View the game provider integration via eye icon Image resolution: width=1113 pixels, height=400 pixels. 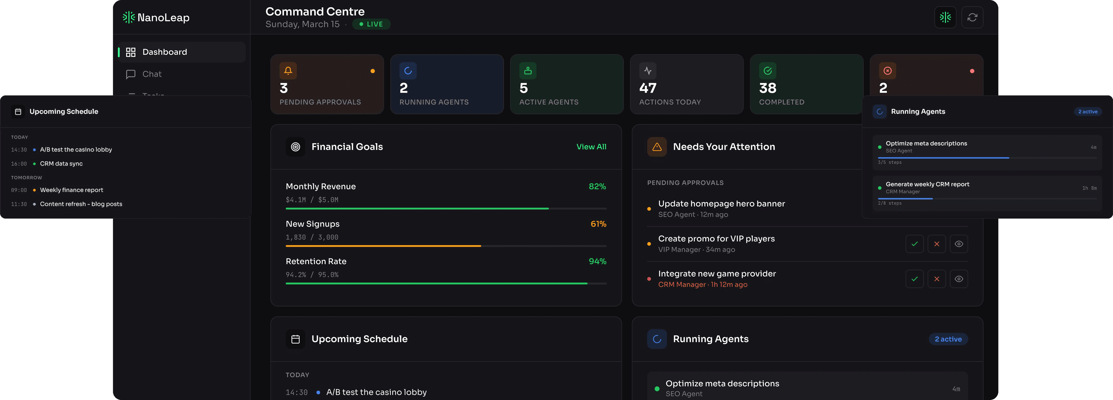tap(958, 279)
